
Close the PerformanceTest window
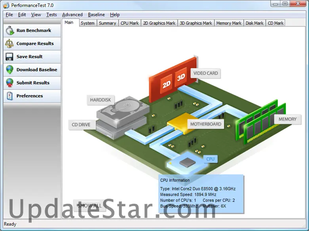298,4
